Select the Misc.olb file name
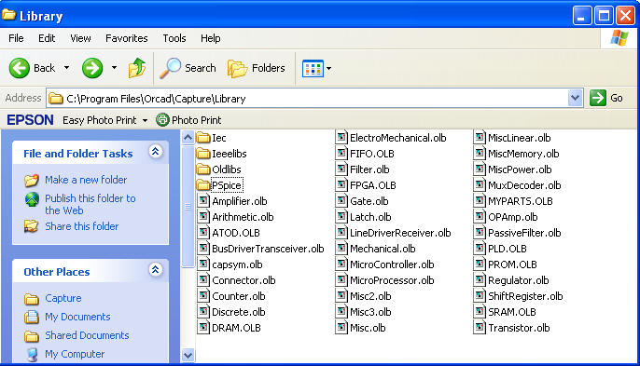The image size is (640, 366). point(368,328)
